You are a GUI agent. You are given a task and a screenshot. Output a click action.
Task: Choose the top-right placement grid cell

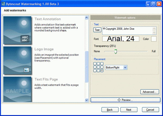pos(102,64)
